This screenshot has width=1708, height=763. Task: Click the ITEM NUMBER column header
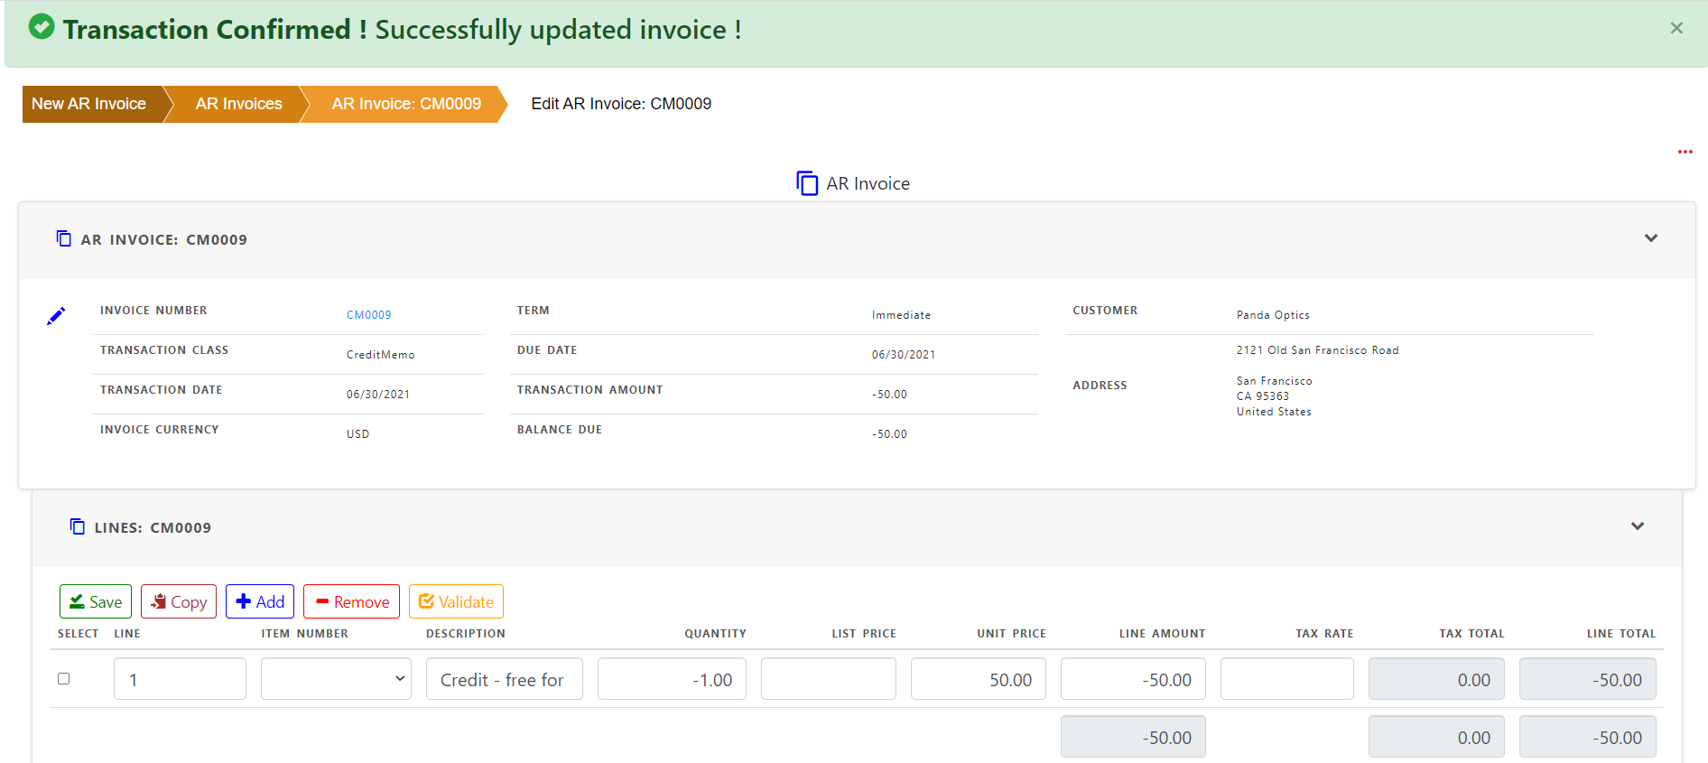pos(305,634)
